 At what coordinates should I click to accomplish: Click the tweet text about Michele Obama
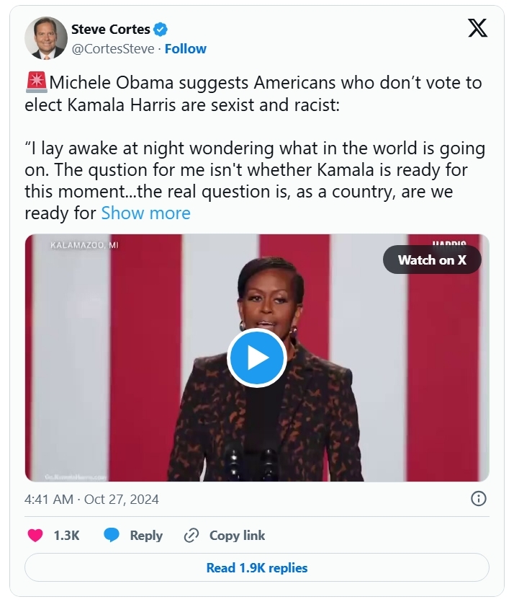tap(253, 92)
